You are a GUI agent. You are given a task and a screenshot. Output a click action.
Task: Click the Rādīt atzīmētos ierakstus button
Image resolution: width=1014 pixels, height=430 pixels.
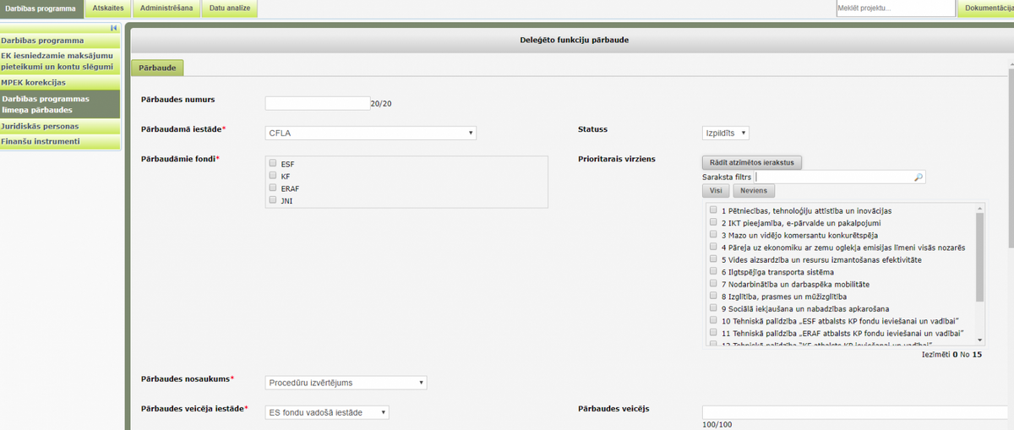click(x=752, y=162)
